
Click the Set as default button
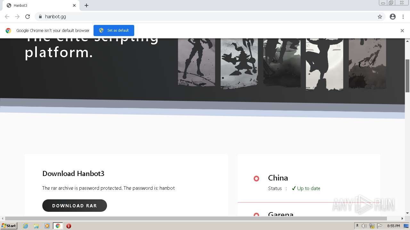click(114, 30)
